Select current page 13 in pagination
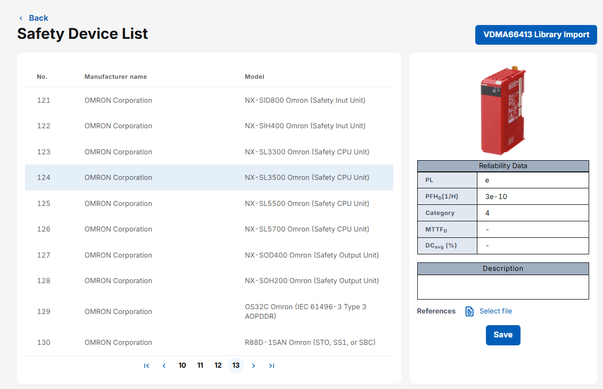The image size is (603, 389). [236, 365]
